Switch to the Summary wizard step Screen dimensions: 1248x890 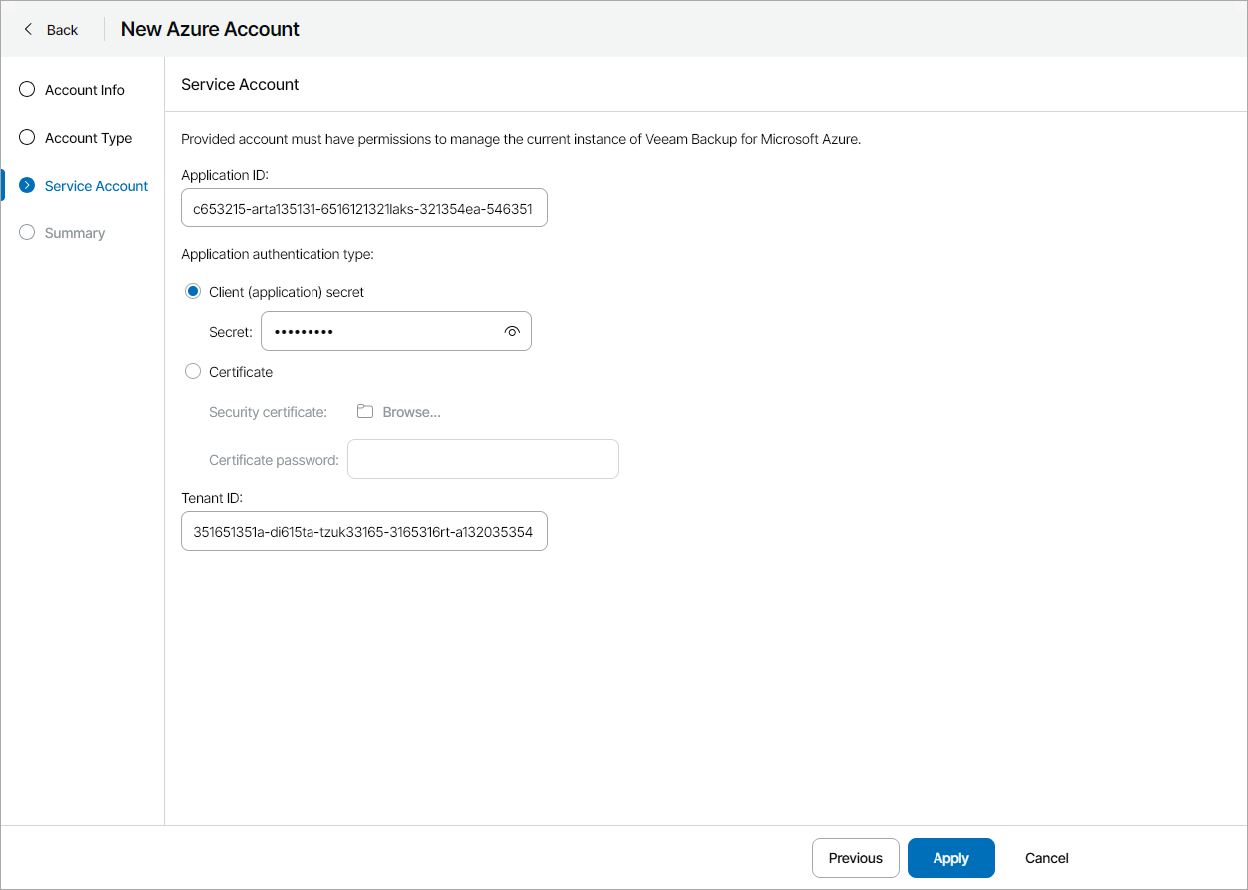tap(76, 232)
